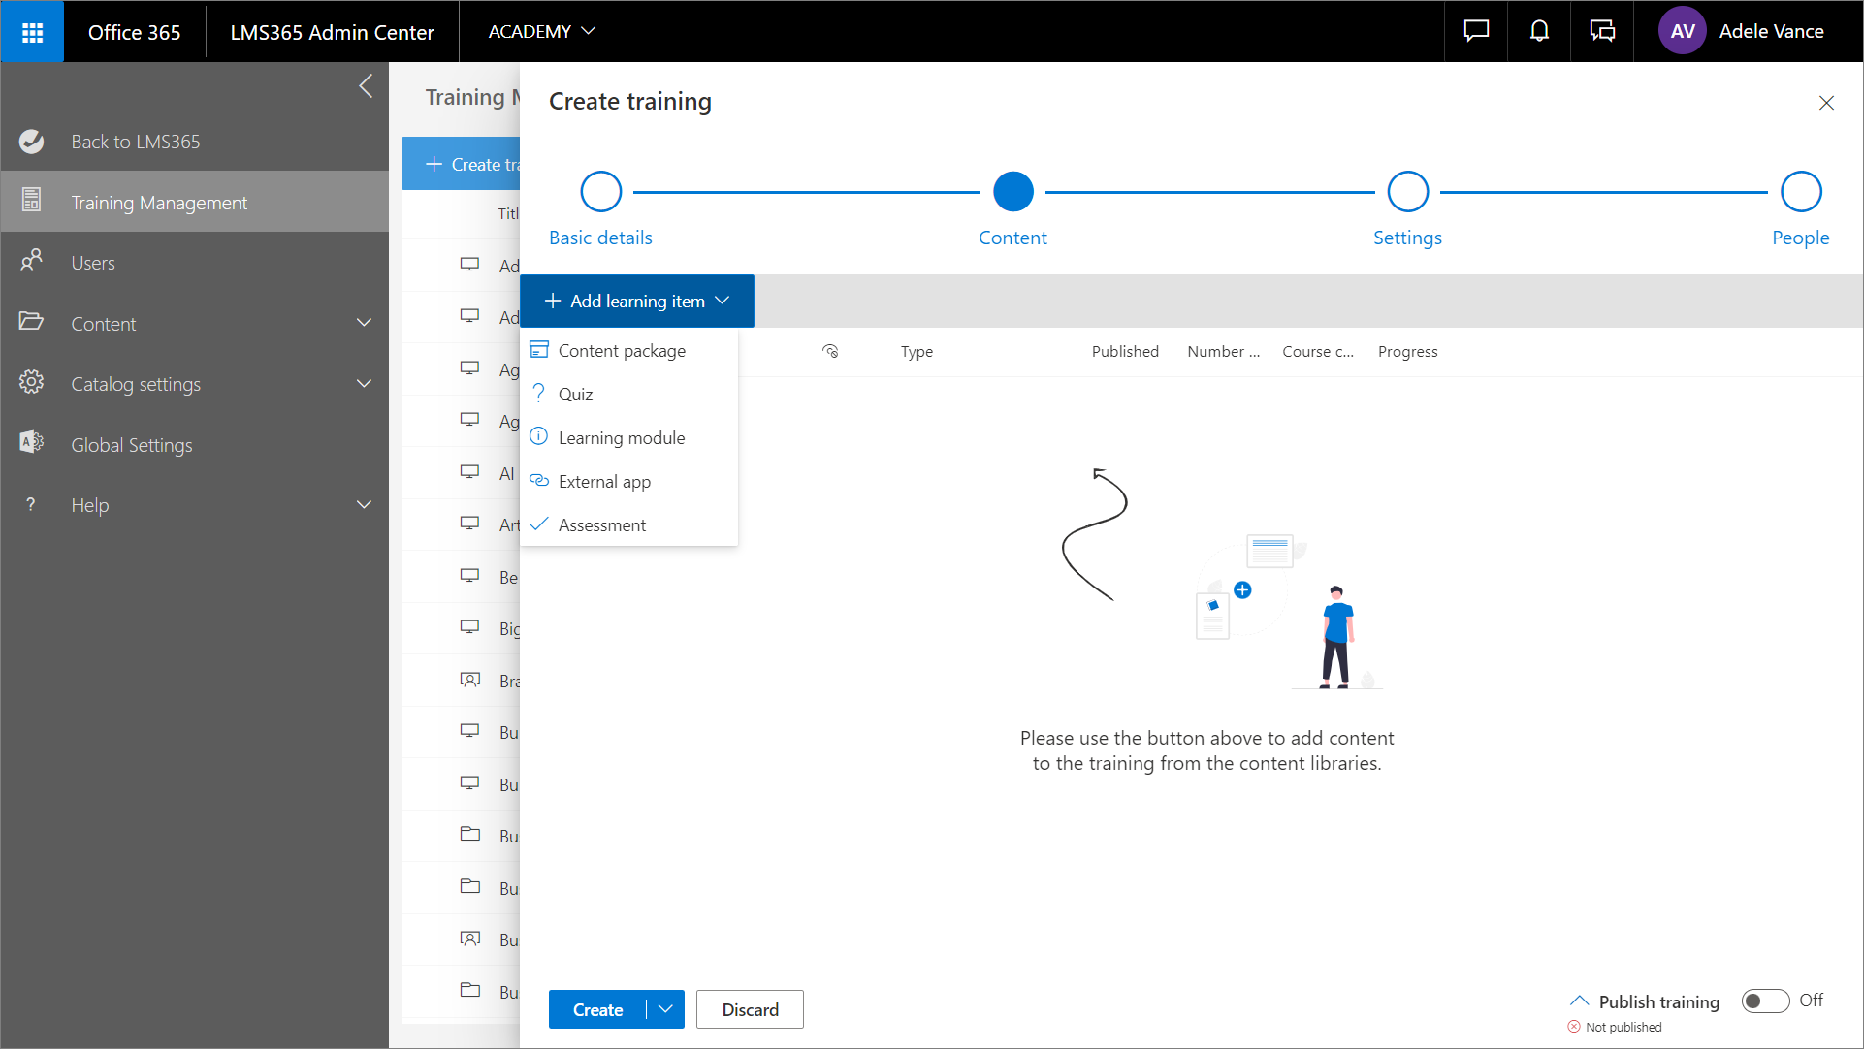The width and height of the screenshot is (1864, 1049).
Task: Open the Office 365 app launcher waffle
Action: (32, 32)
